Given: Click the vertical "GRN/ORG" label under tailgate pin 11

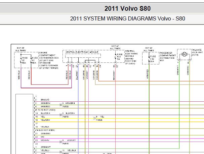Looking at the screenshot, I should pos(188,70).
